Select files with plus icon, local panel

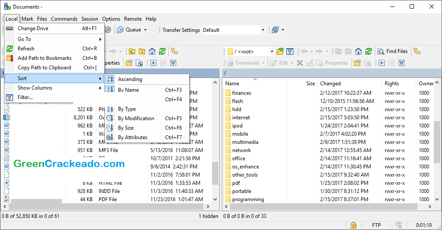click(x=153, y=63)
